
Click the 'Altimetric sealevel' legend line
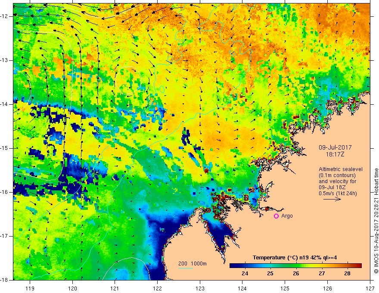[341, 169]
